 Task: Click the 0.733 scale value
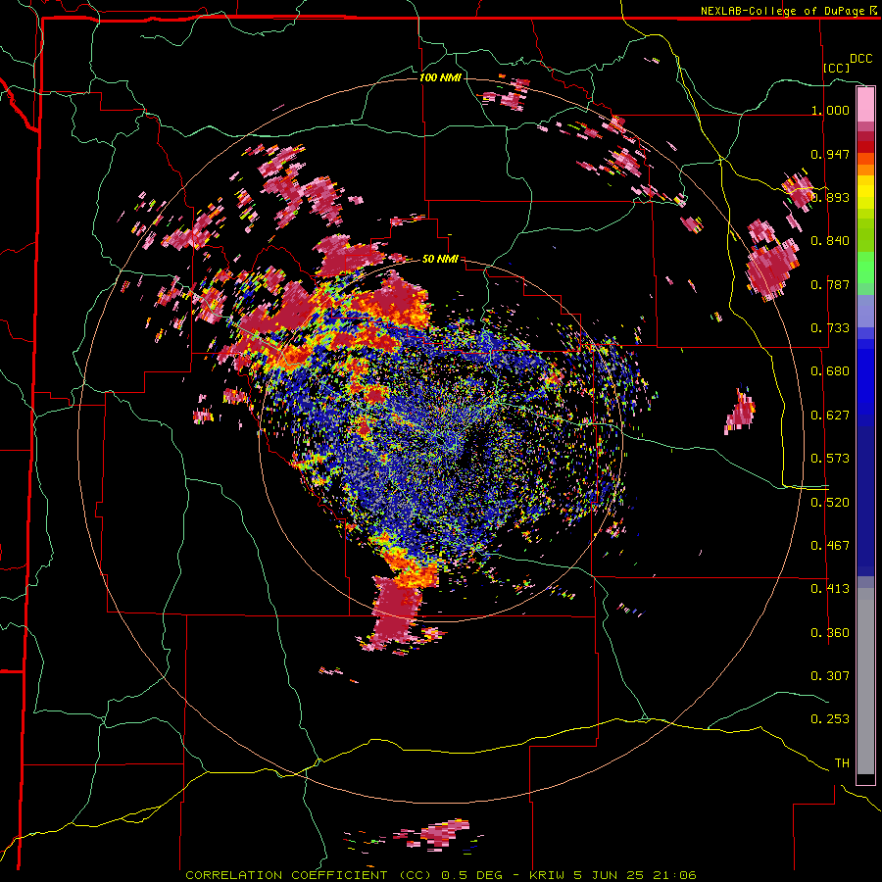pyautogui.click(x=830, y=328)
